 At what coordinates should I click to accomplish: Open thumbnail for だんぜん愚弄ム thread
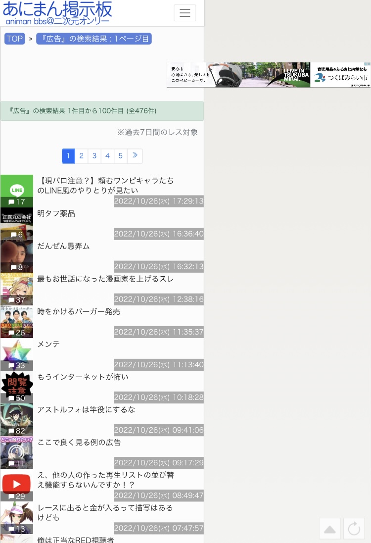[x=17, y=256]
